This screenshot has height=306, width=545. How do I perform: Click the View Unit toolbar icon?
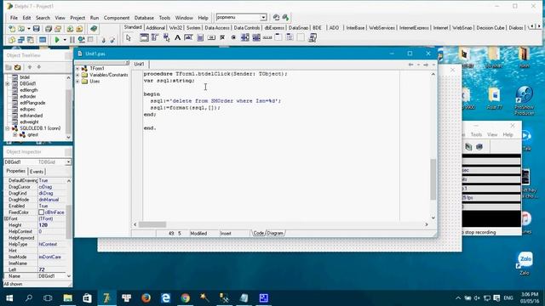point(12,40)
